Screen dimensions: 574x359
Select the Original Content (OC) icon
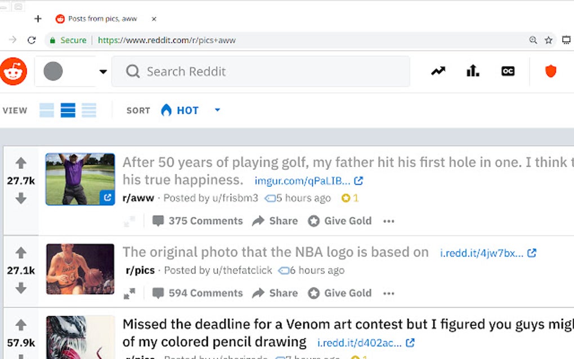pyautogui.click(x=508, y=71)
